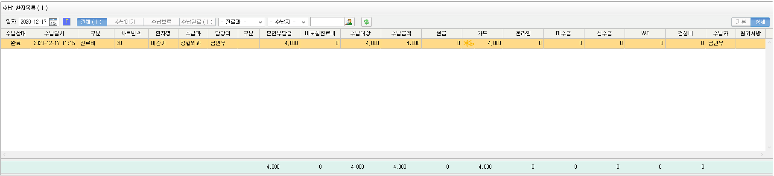Sort by 환자명 column header
Screen dimensions: 774x176
point(163,33)
